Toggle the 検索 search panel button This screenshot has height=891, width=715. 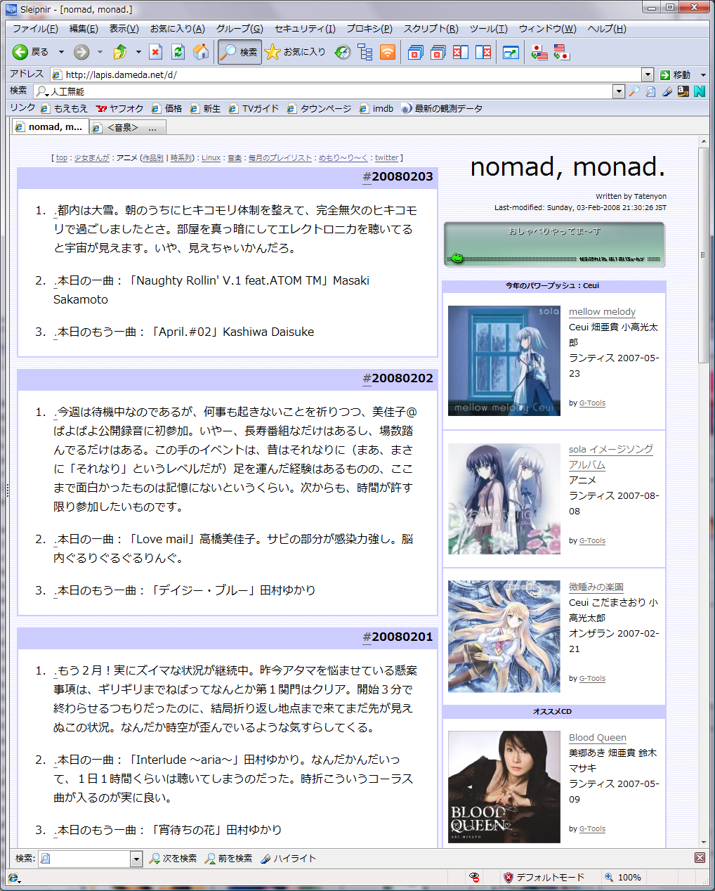pos(240,52)
